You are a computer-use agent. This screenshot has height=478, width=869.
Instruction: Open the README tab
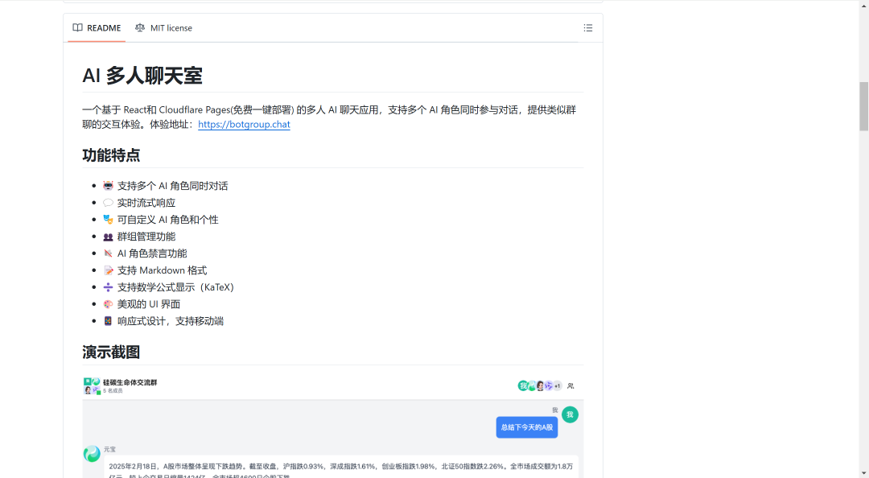point(97,27)
